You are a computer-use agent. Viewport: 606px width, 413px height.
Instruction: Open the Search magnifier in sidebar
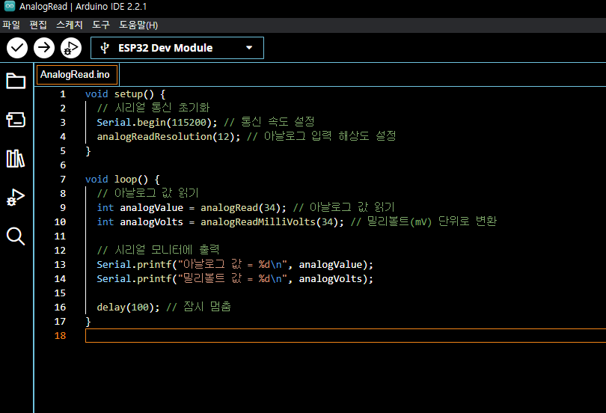pos(16,236)
